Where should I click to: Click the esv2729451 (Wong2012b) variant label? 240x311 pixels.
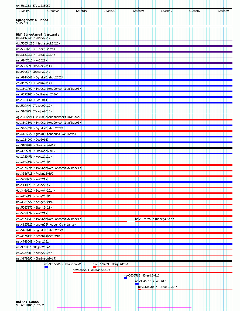pyautogui.click(x=34, y=157)
